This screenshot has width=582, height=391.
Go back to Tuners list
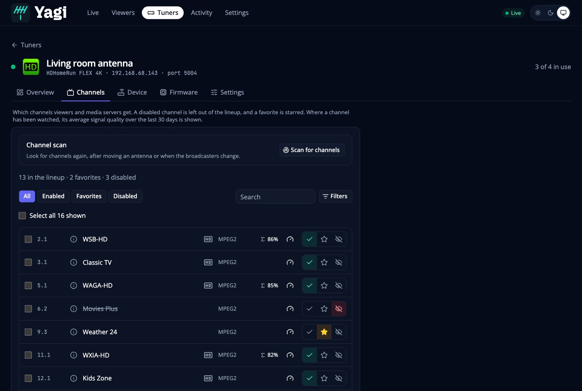[27, 45]
